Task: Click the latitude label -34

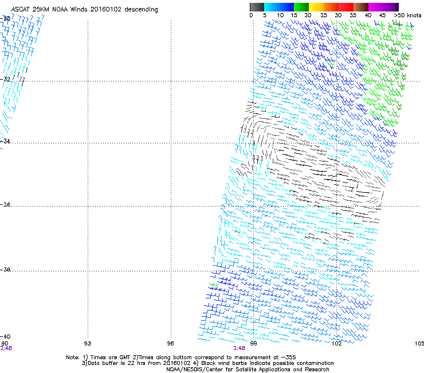Action: pos(5,141)
